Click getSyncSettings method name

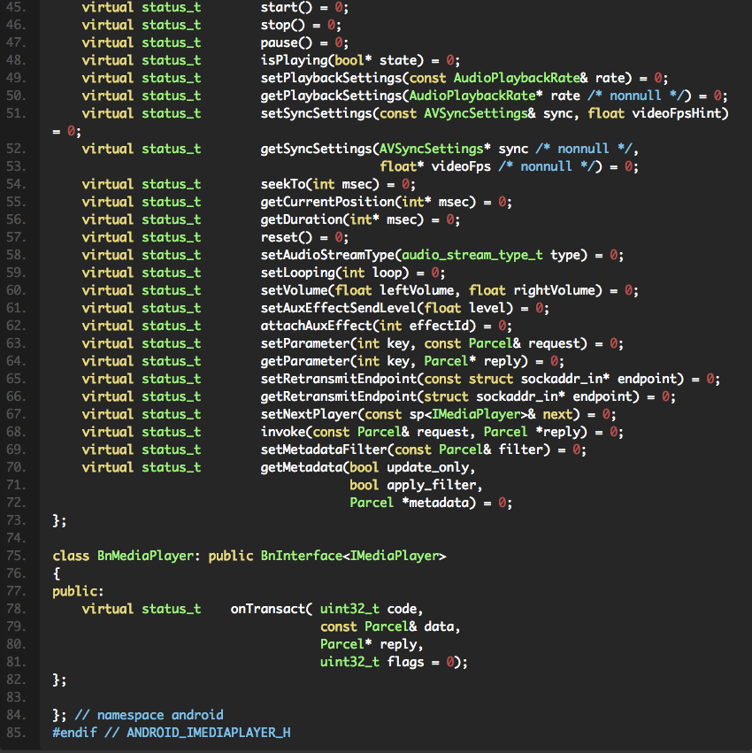click(x=317, y=149)
